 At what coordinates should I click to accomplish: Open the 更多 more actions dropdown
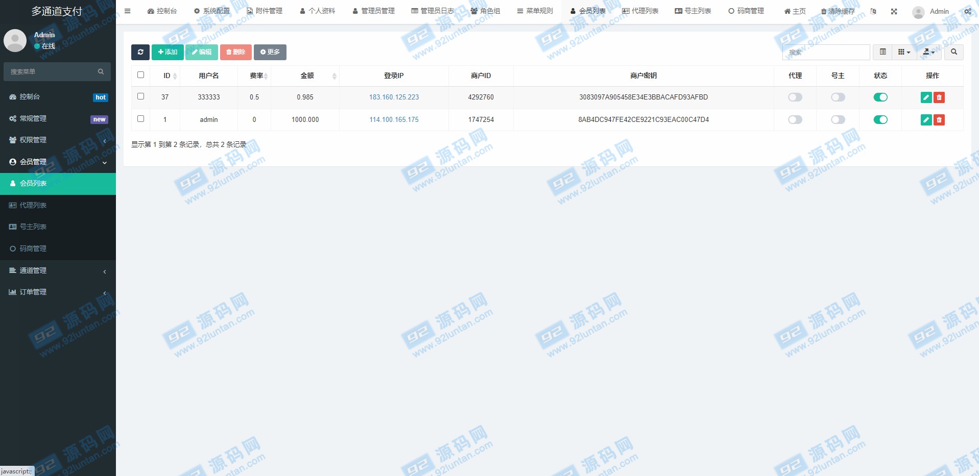(x=270, y=52)
